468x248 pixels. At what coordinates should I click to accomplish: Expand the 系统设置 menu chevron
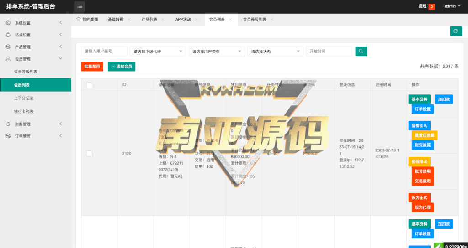(x=61, y=23)
